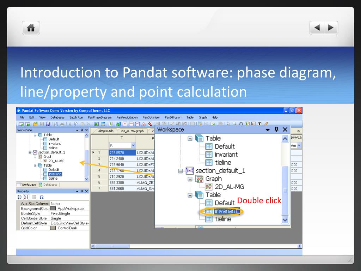Select the hand pan tool in toolbar

[x=241, y=124]
